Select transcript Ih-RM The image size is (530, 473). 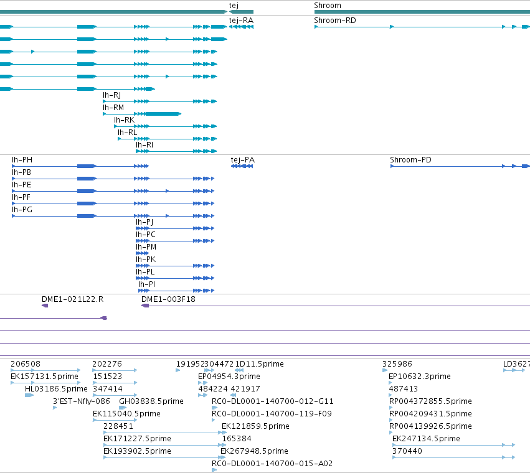(x=113, y=108)
